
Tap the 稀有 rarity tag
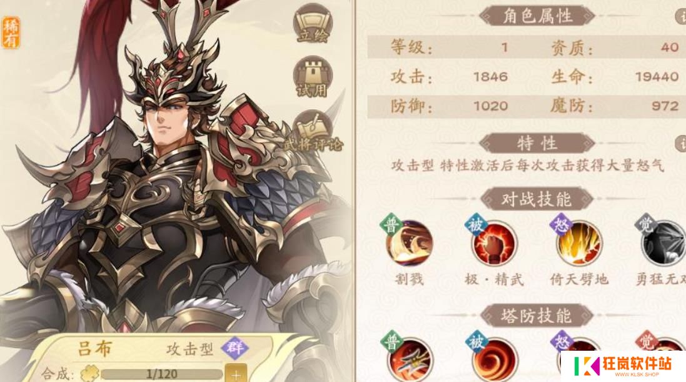[10, 33]
